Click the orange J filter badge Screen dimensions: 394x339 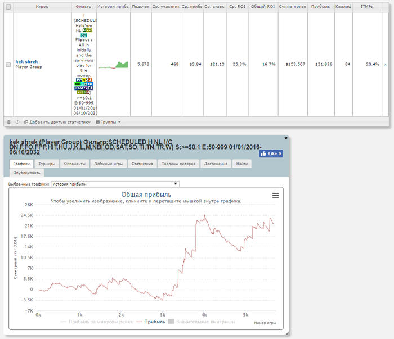[x=90, y=80]
